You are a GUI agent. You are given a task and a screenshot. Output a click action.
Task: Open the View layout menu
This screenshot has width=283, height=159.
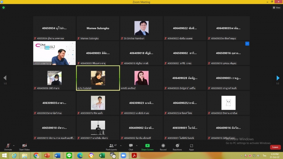point(276,8)
